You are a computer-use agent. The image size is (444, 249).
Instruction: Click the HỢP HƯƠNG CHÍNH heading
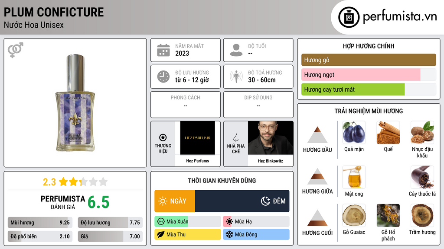tap(369, 46)
